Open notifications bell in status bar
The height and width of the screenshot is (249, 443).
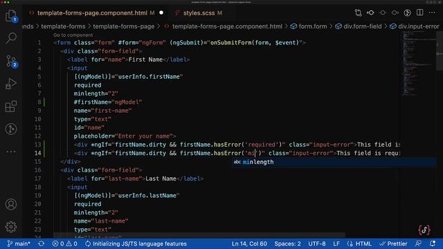433,243
